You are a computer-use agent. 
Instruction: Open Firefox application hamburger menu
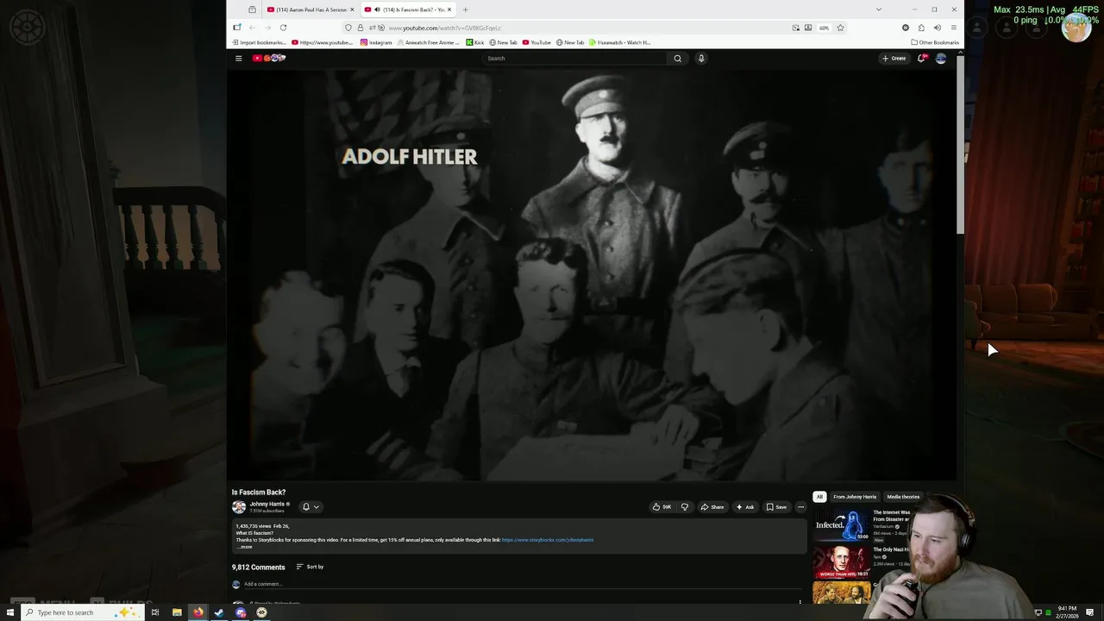tap(953, 28)
